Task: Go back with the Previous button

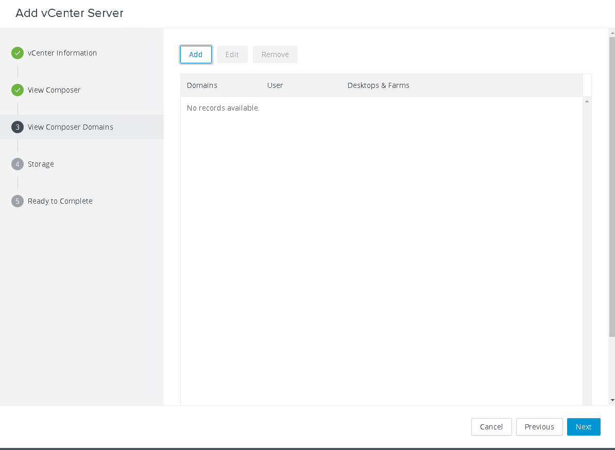Action: 539,427
